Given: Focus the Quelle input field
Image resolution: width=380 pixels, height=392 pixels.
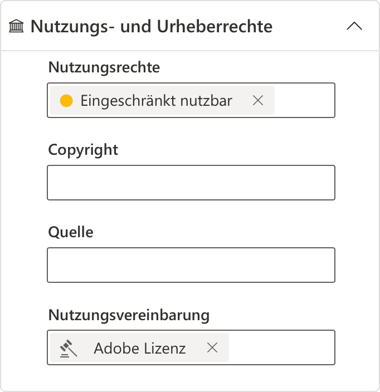Looking at the screenshot, I should point(191,265).
